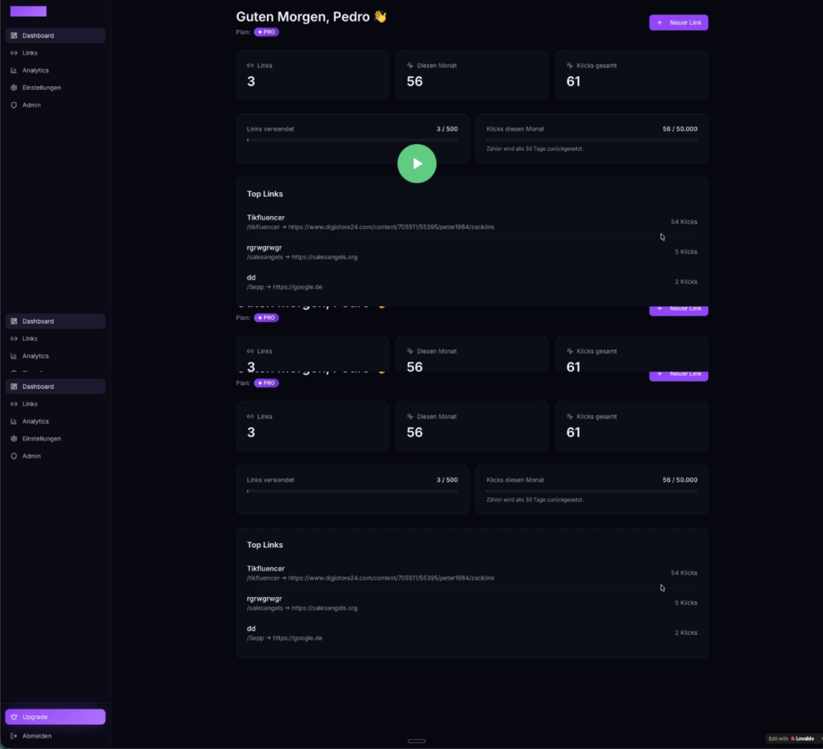Click the logout arrow icon beside Abmelden
823x749 pixels.
pyautogui.click(x=14, y=736)
